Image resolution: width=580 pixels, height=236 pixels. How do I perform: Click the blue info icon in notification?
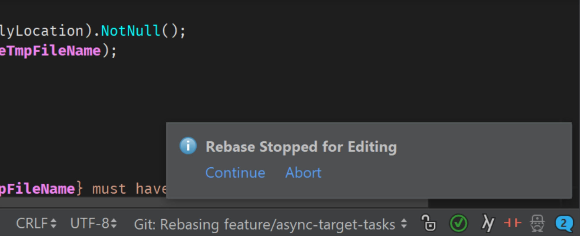(188, 146)
